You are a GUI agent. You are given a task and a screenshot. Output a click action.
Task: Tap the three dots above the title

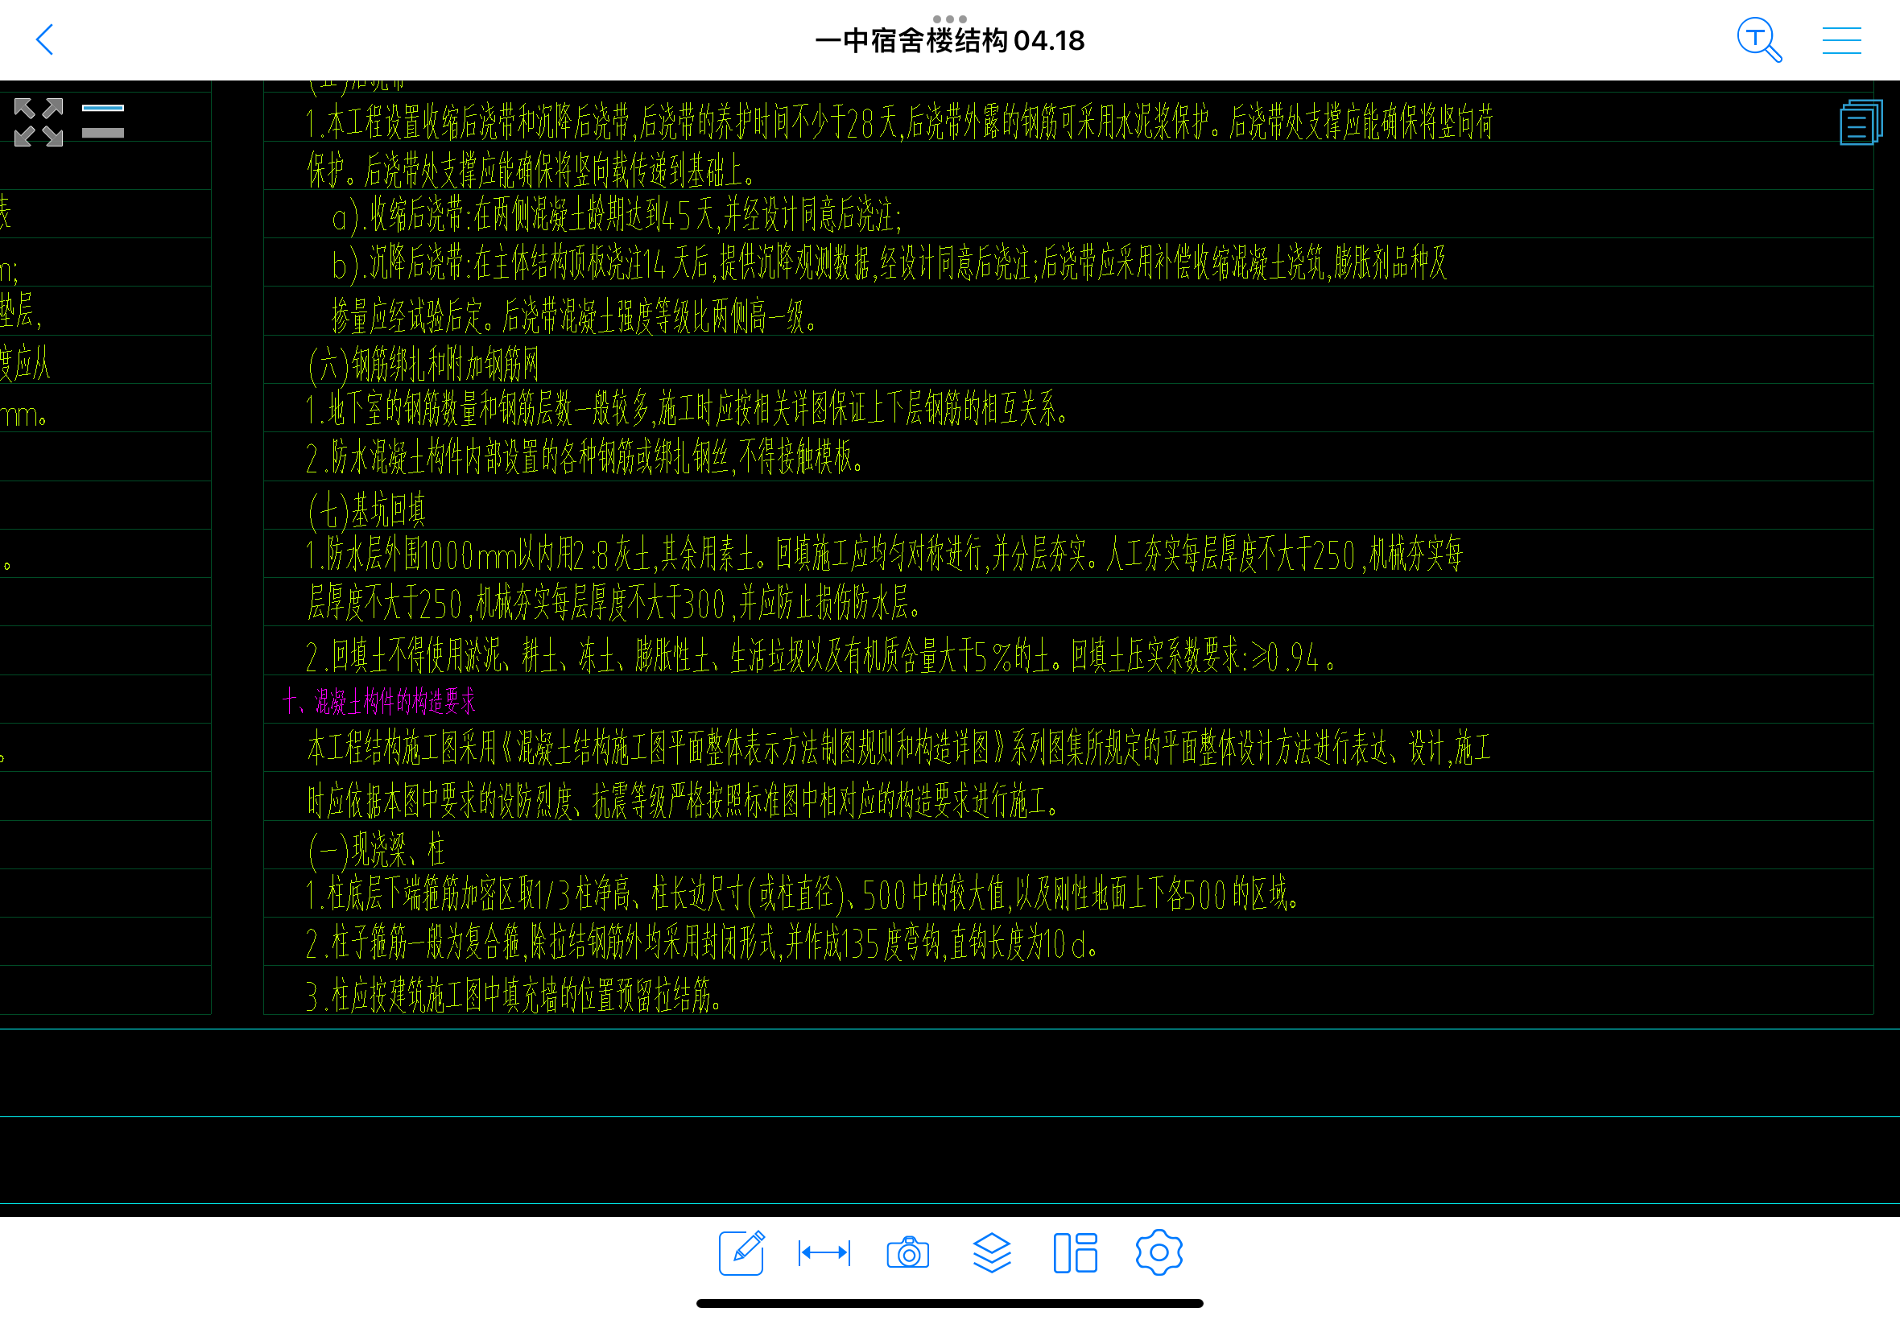[949, 19]
